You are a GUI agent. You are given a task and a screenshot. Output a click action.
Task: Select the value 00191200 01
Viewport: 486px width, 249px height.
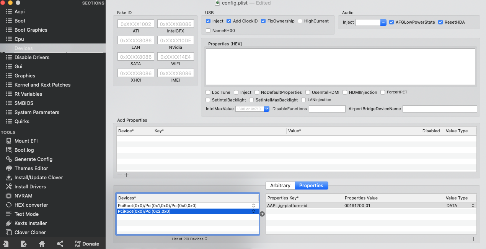click(x=357, y=206)
